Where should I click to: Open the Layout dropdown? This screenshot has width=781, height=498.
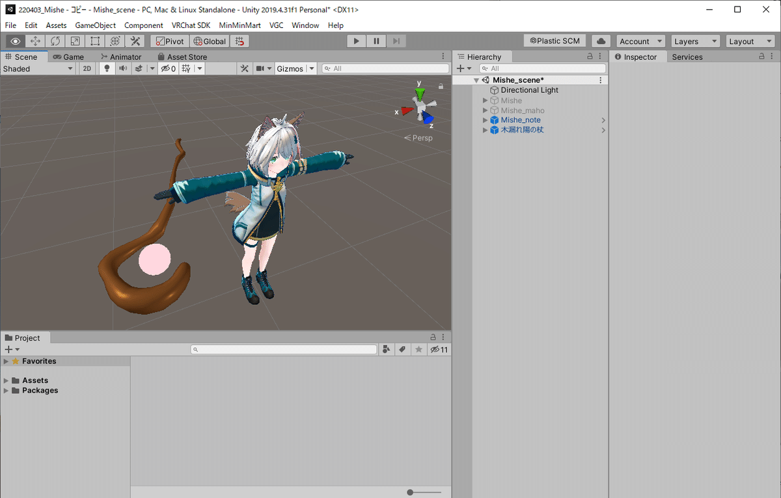pyautogui.click(x=750, y=41)
